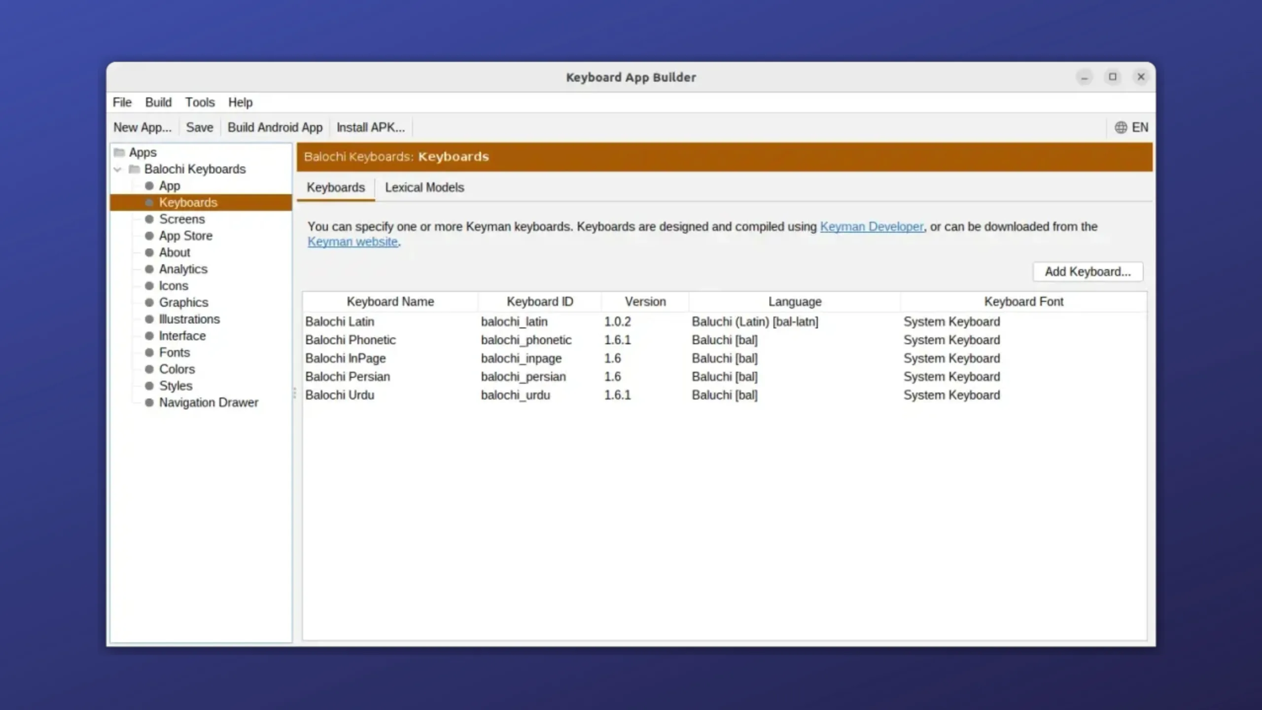Click the Add Keyboard... button

pos(1088,272)
